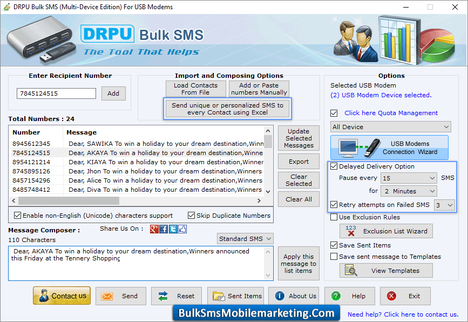Click the red X Exit icon

391,296
